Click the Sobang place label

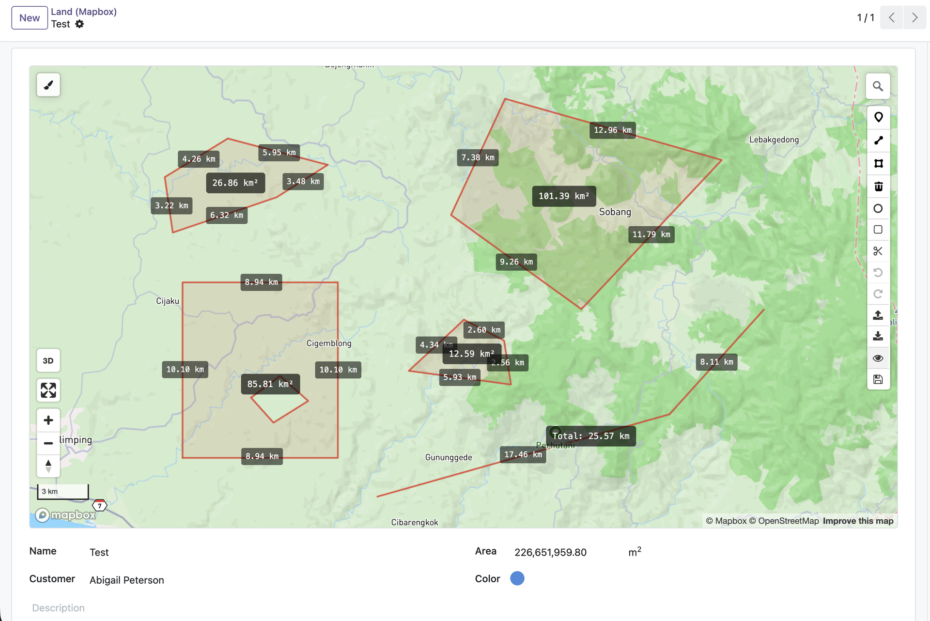point(615,212)
